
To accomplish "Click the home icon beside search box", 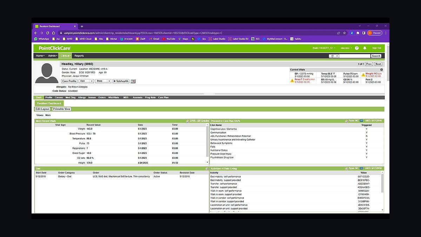I will (332, 56).
